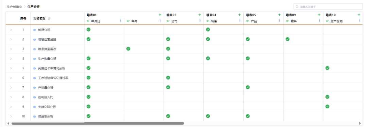Click the 物料 column header label
The image size is (367, 127).
pos(294,21)
